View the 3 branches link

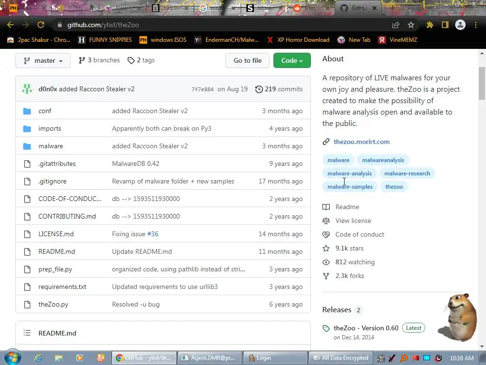tap(99, 60)
